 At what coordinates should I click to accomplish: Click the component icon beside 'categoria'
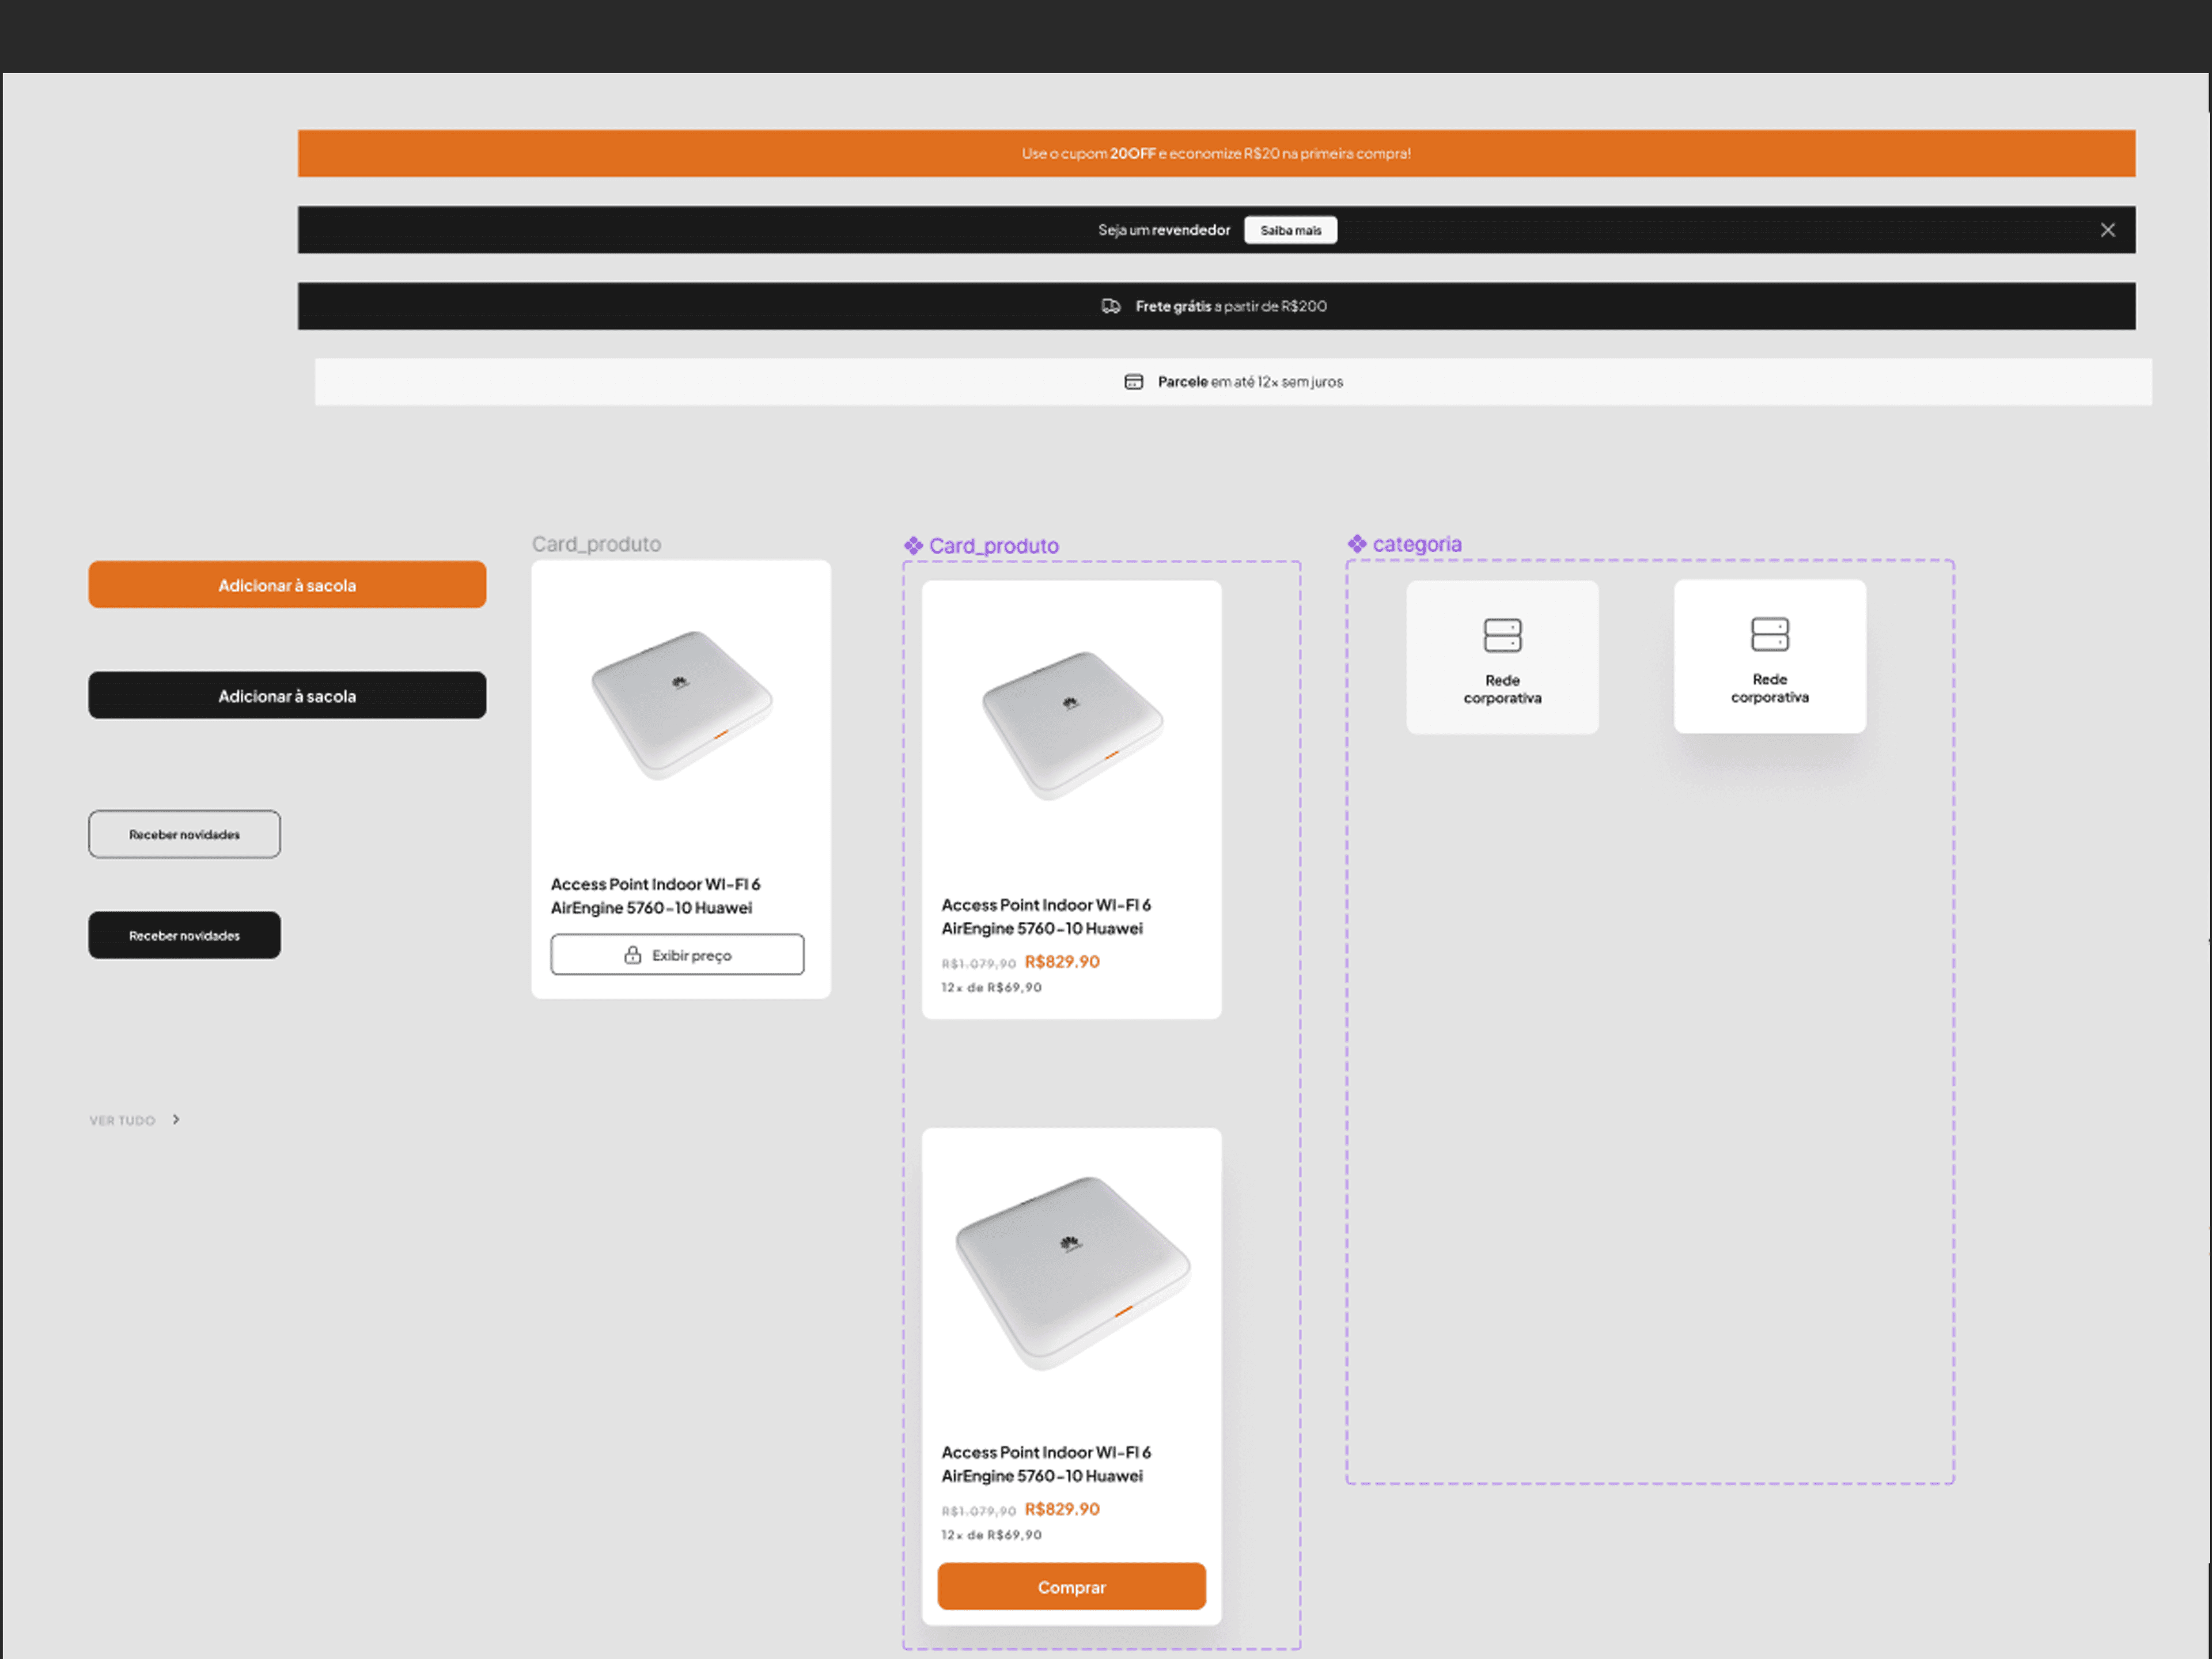click(1357, 544)
